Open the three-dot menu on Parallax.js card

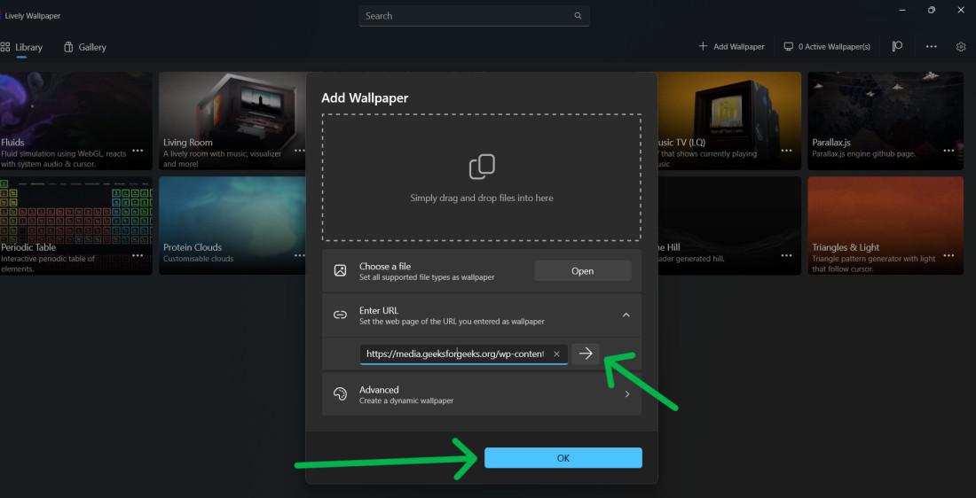click(x=948, y=151)
